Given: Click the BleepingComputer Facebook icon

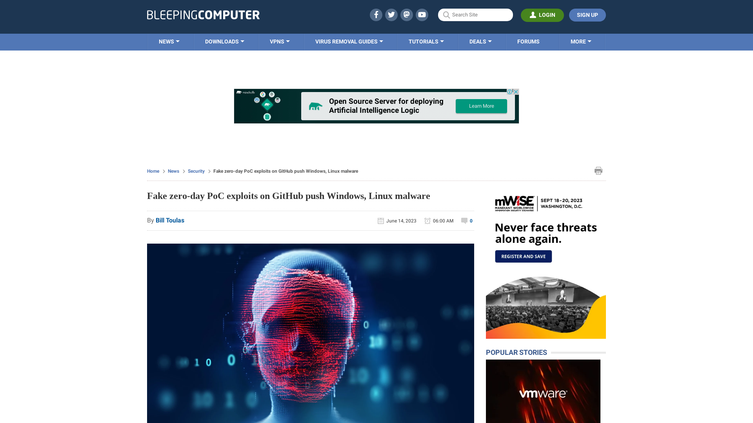Looking at the screenshot, I should [375, 14].
